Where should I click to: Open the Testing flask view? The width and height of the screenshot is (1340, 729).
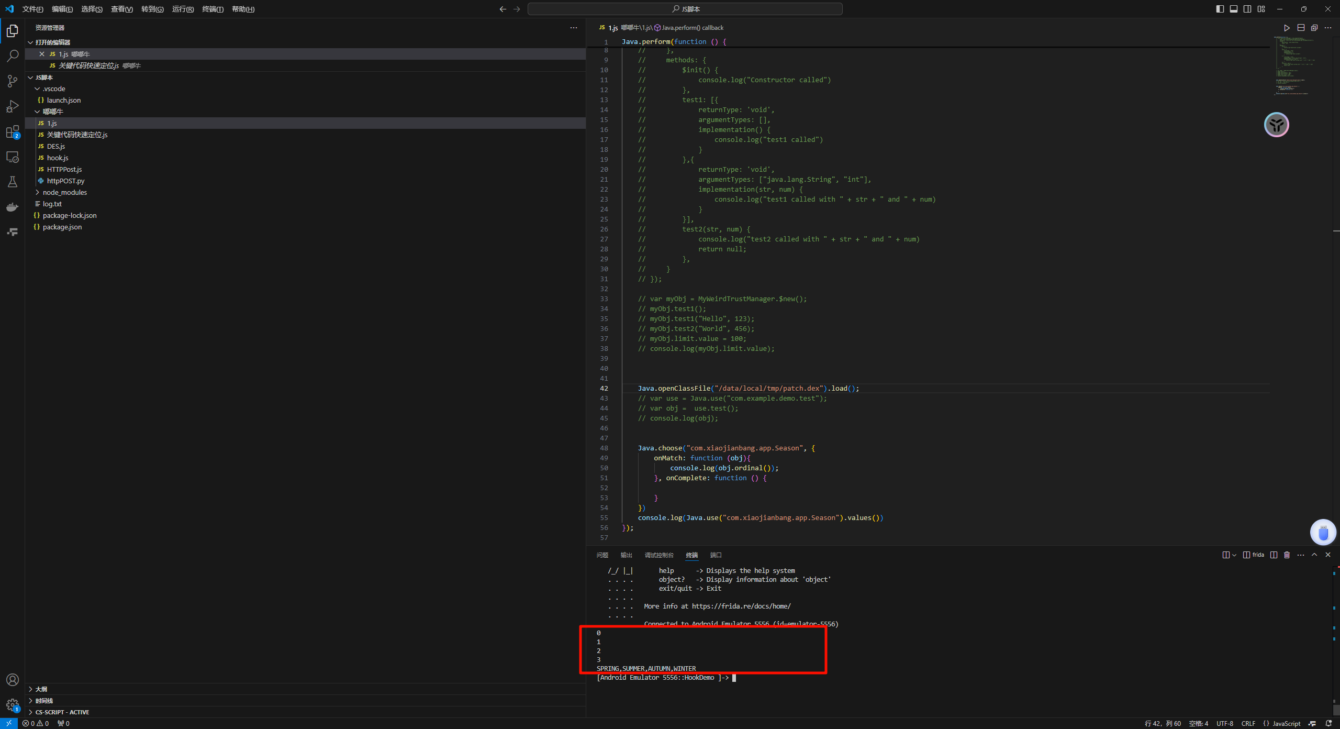tap(13, 182)
